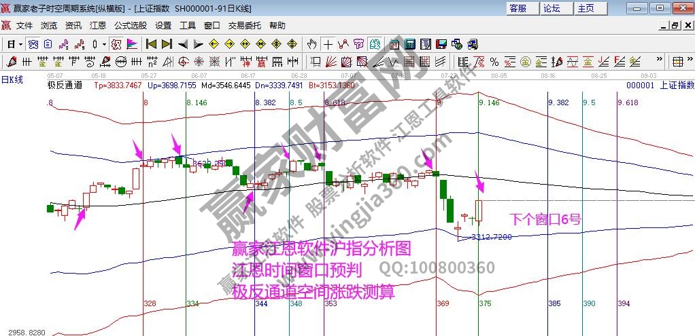This screenshot has height=336, width=695.
Task: Open the 公式选股 menu
Action: pyautogui.click(x=130, y=26)
